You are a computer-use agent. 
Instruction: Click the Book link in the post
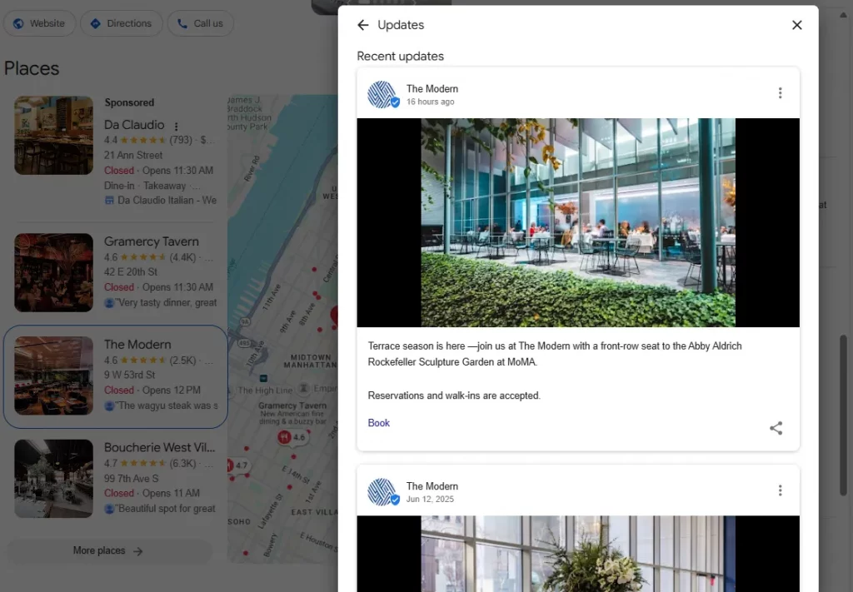tap(378, 423)
